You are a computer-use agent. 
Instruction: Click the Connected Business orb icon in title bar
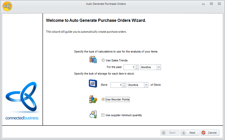7,6
